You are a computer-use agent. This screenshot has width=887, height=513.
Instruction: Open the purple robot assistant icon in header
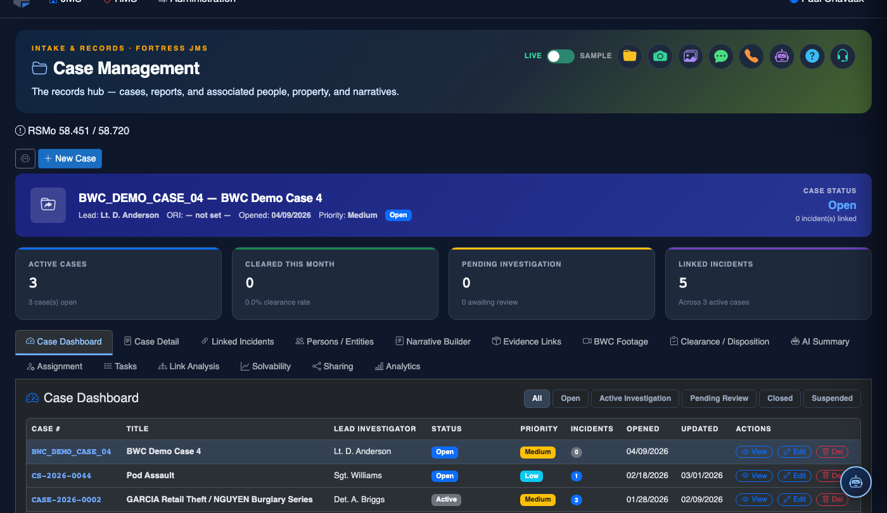tap(781, 56)
